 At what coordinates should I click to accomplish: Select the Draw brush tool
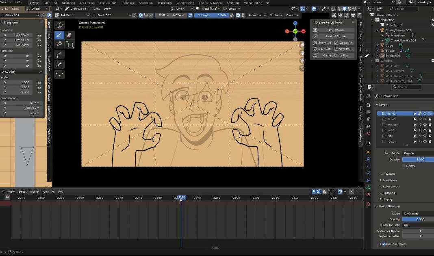coord(59,35)
